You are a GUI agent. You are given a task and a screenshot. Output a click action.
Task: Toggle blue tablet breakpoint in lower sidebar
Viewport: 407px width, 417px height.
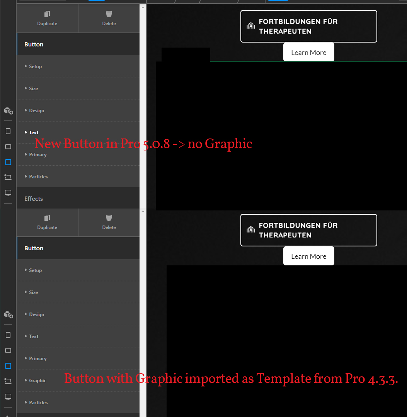click(x=8, y=366)
